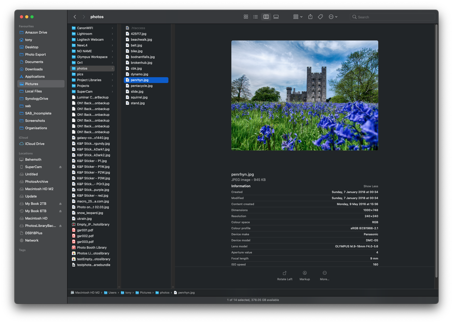The width and height of the screenshot is (453, 323).
Task: Select the squirrel.jpg file
Action: (139, 97)
